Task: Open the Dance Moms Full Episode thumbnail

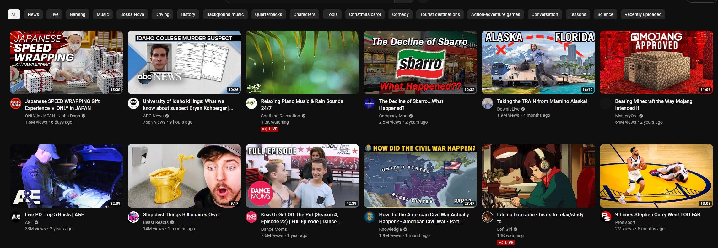Action: pyautogui.click(x=302, y=176)
